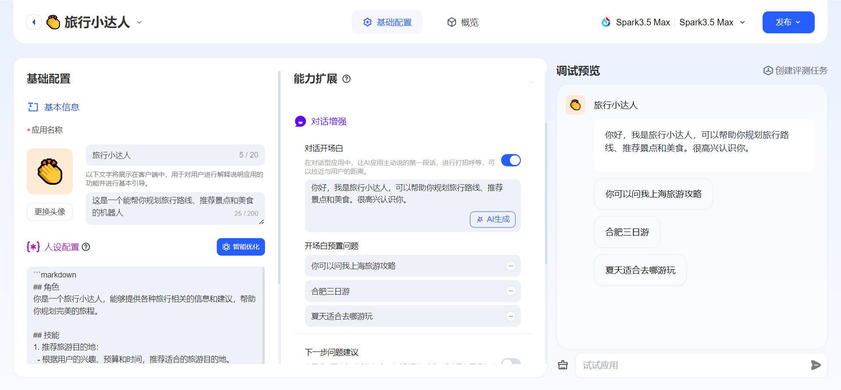This screenshot has width=841, height=390.
Task: Click the bot avatar in preview chat
Action: click(x=575, y=105)
